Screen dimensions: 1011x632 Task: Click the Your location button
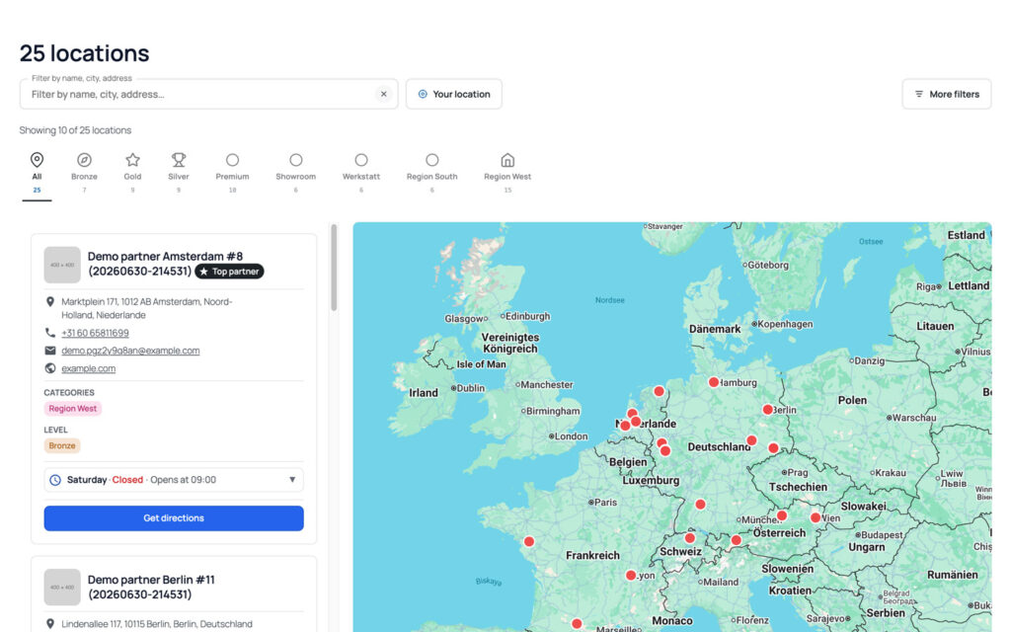pyautogui.click(x=454, y=94)
